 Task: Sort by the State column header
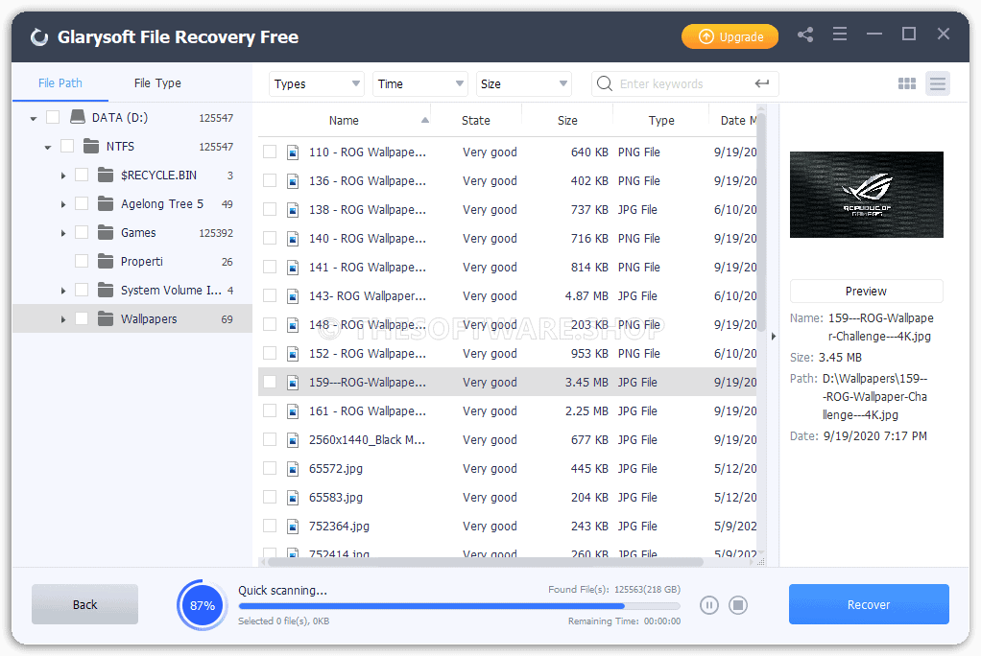coord(476,120)
